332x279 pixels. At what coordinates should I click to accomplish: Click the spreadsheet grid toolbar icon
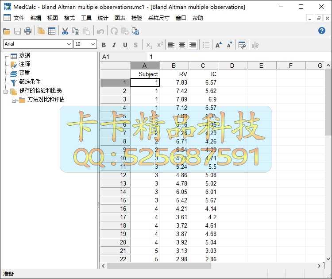[x=52, y=31]
